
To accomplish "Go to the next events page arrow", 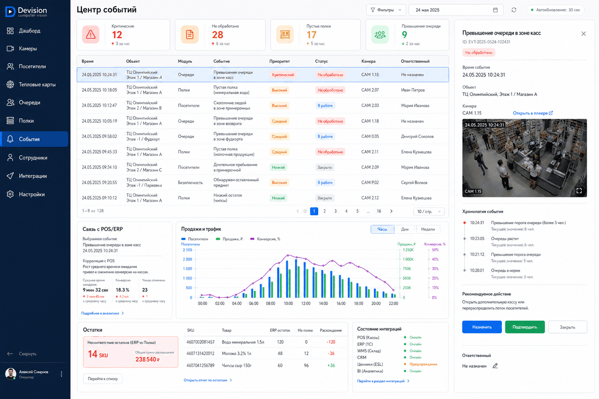I will (391, 211).
